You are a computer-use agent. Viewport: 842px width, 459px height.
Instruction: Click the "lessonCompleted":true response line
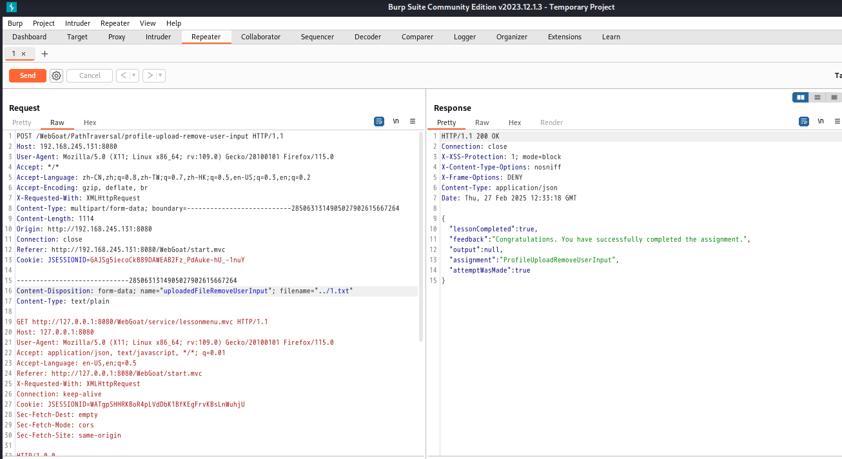pos(493,229)
